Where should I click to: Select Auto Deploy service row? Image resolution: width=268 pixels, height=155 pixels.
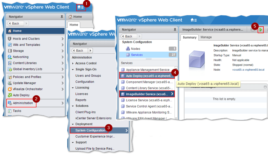coord(147,76)
